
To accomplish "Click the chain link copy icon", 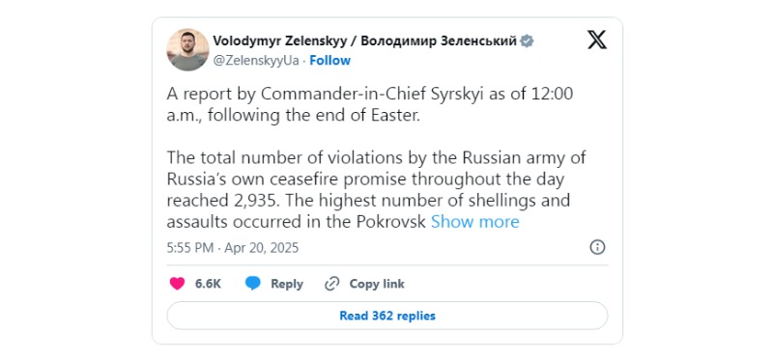I will click(x=331, y=284).
